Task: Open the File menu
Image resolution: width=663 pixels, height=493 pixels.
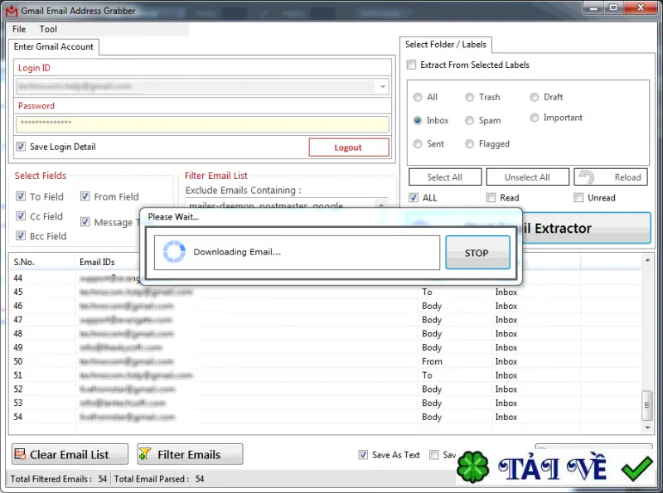Action: coord(19,29)
